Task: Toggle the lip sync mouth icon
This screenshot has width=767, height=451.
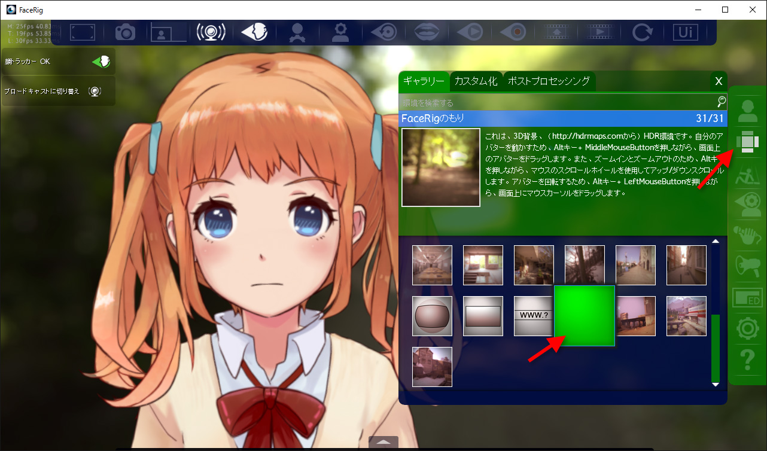Action: [426, 32]
